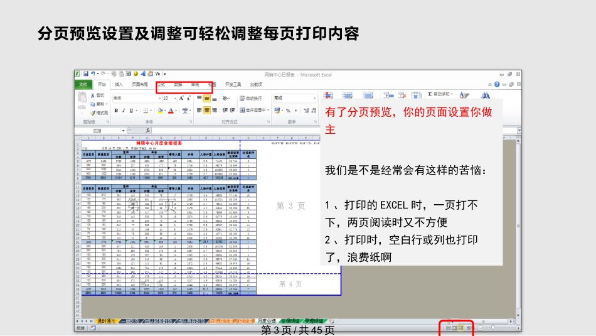Toggle align text left button
The image size is (596, 336).
pyautogui.click(x=199, y=111)
